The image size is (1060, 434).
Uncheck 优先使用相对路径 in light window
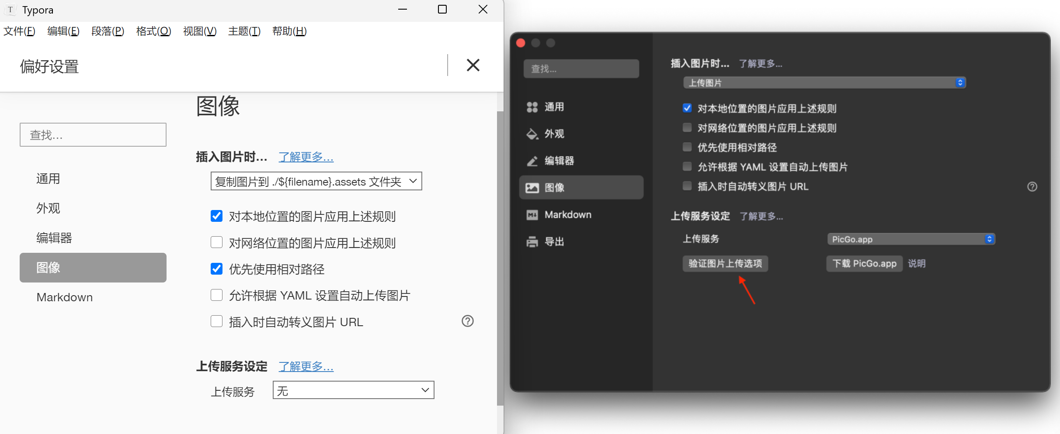click(217, 269)
